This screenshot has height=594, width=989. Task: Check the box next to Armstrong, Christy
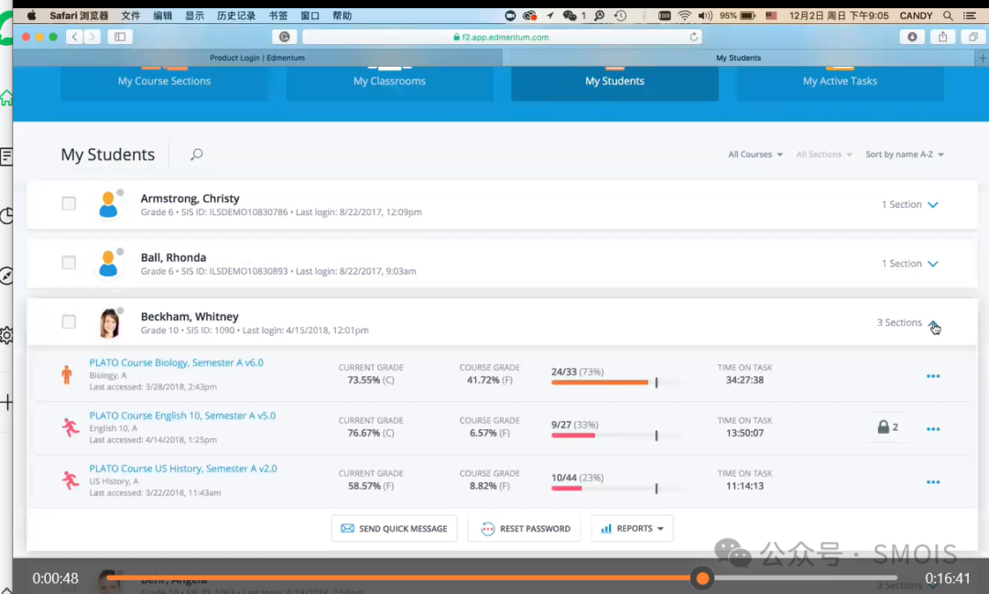[69, 204]
